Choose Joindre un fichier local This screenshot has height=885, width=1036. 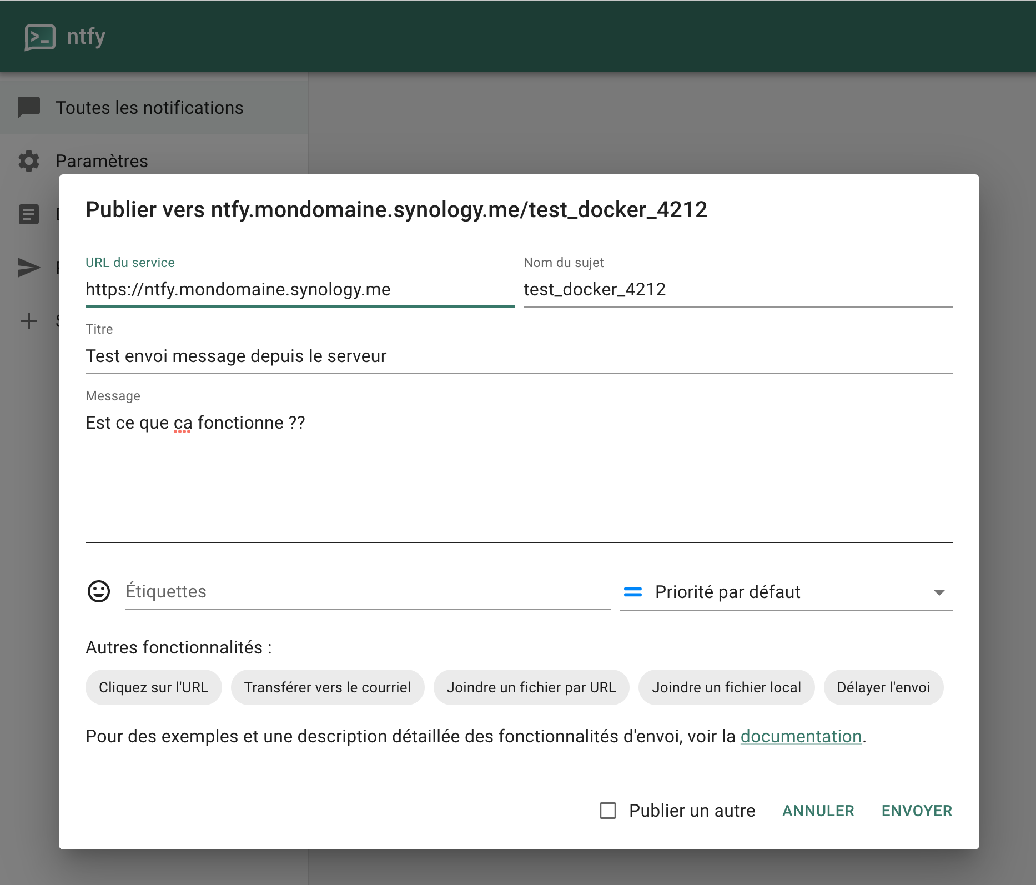pos(726,687)
